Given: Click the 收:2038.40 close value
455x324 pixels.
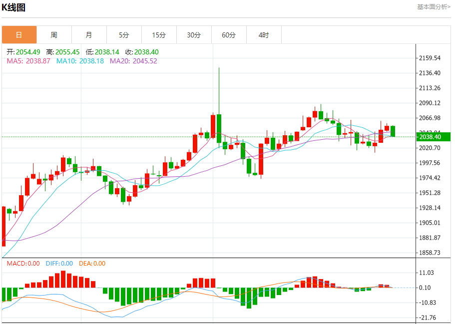Looking at the screenshot, I should [142, 52].
